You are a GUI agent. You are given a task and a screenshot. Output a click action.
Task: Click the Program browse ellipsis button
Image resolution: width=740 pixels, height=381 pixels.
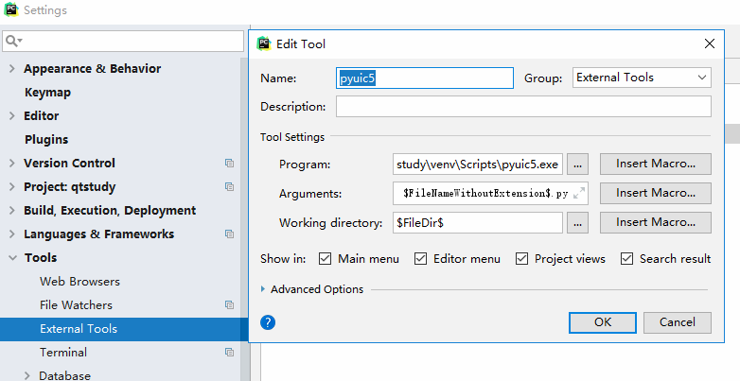click(579, 165)
